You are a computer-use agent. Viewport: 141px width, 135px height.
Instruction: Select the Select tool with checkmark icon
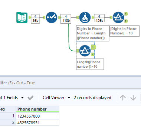[x=52, y=17]
